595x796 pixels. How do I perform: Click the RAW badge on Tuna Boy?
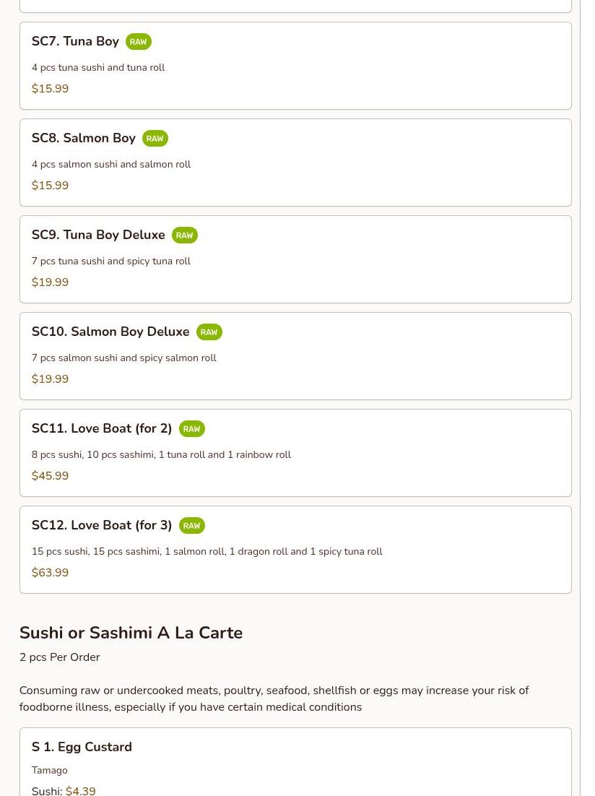pyautogui.click(x=138, y=42)
